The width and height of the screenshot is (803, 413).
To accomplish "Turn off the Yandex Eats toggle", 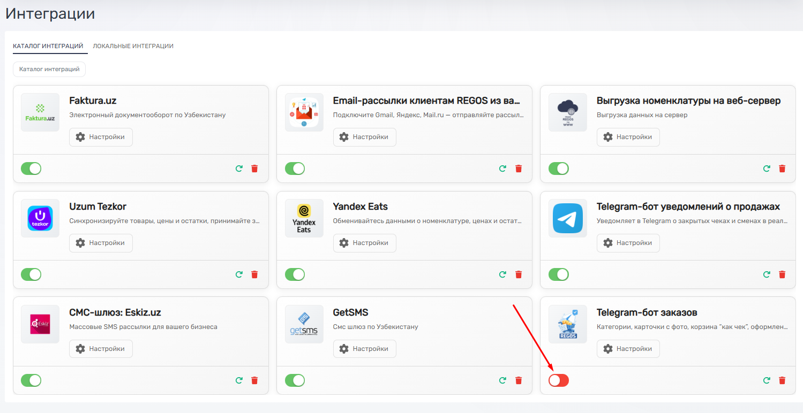I will point(295,274).
